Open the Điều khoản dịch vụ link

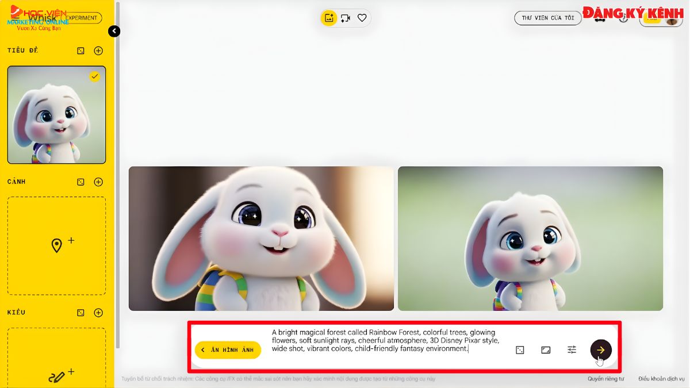click(661, 379)
